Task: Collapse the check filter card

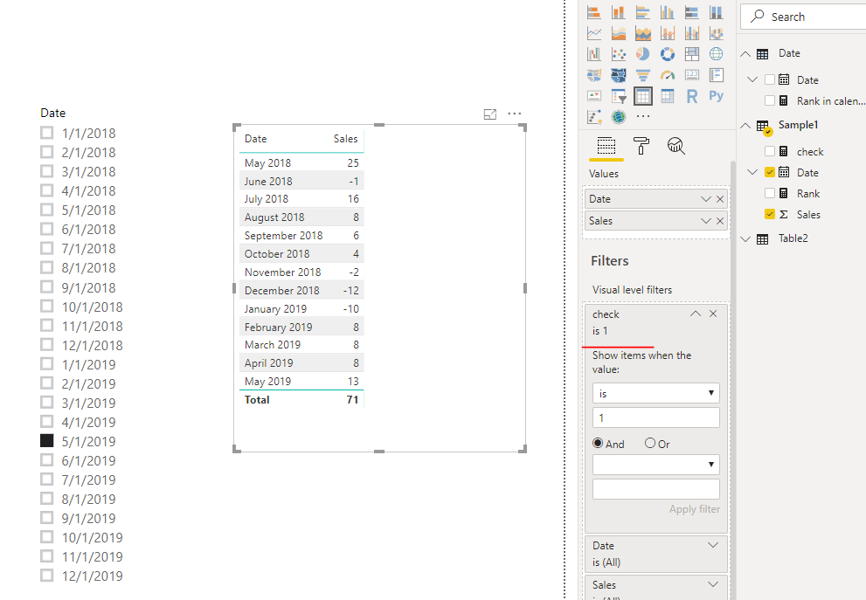Action: (x=696, y=314)
